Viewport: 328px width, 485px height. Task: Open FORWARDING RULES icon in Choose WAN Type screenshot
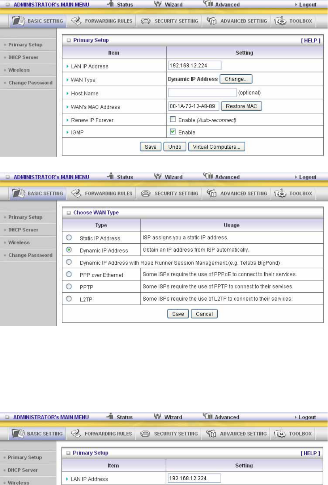[x=76, y=193]
